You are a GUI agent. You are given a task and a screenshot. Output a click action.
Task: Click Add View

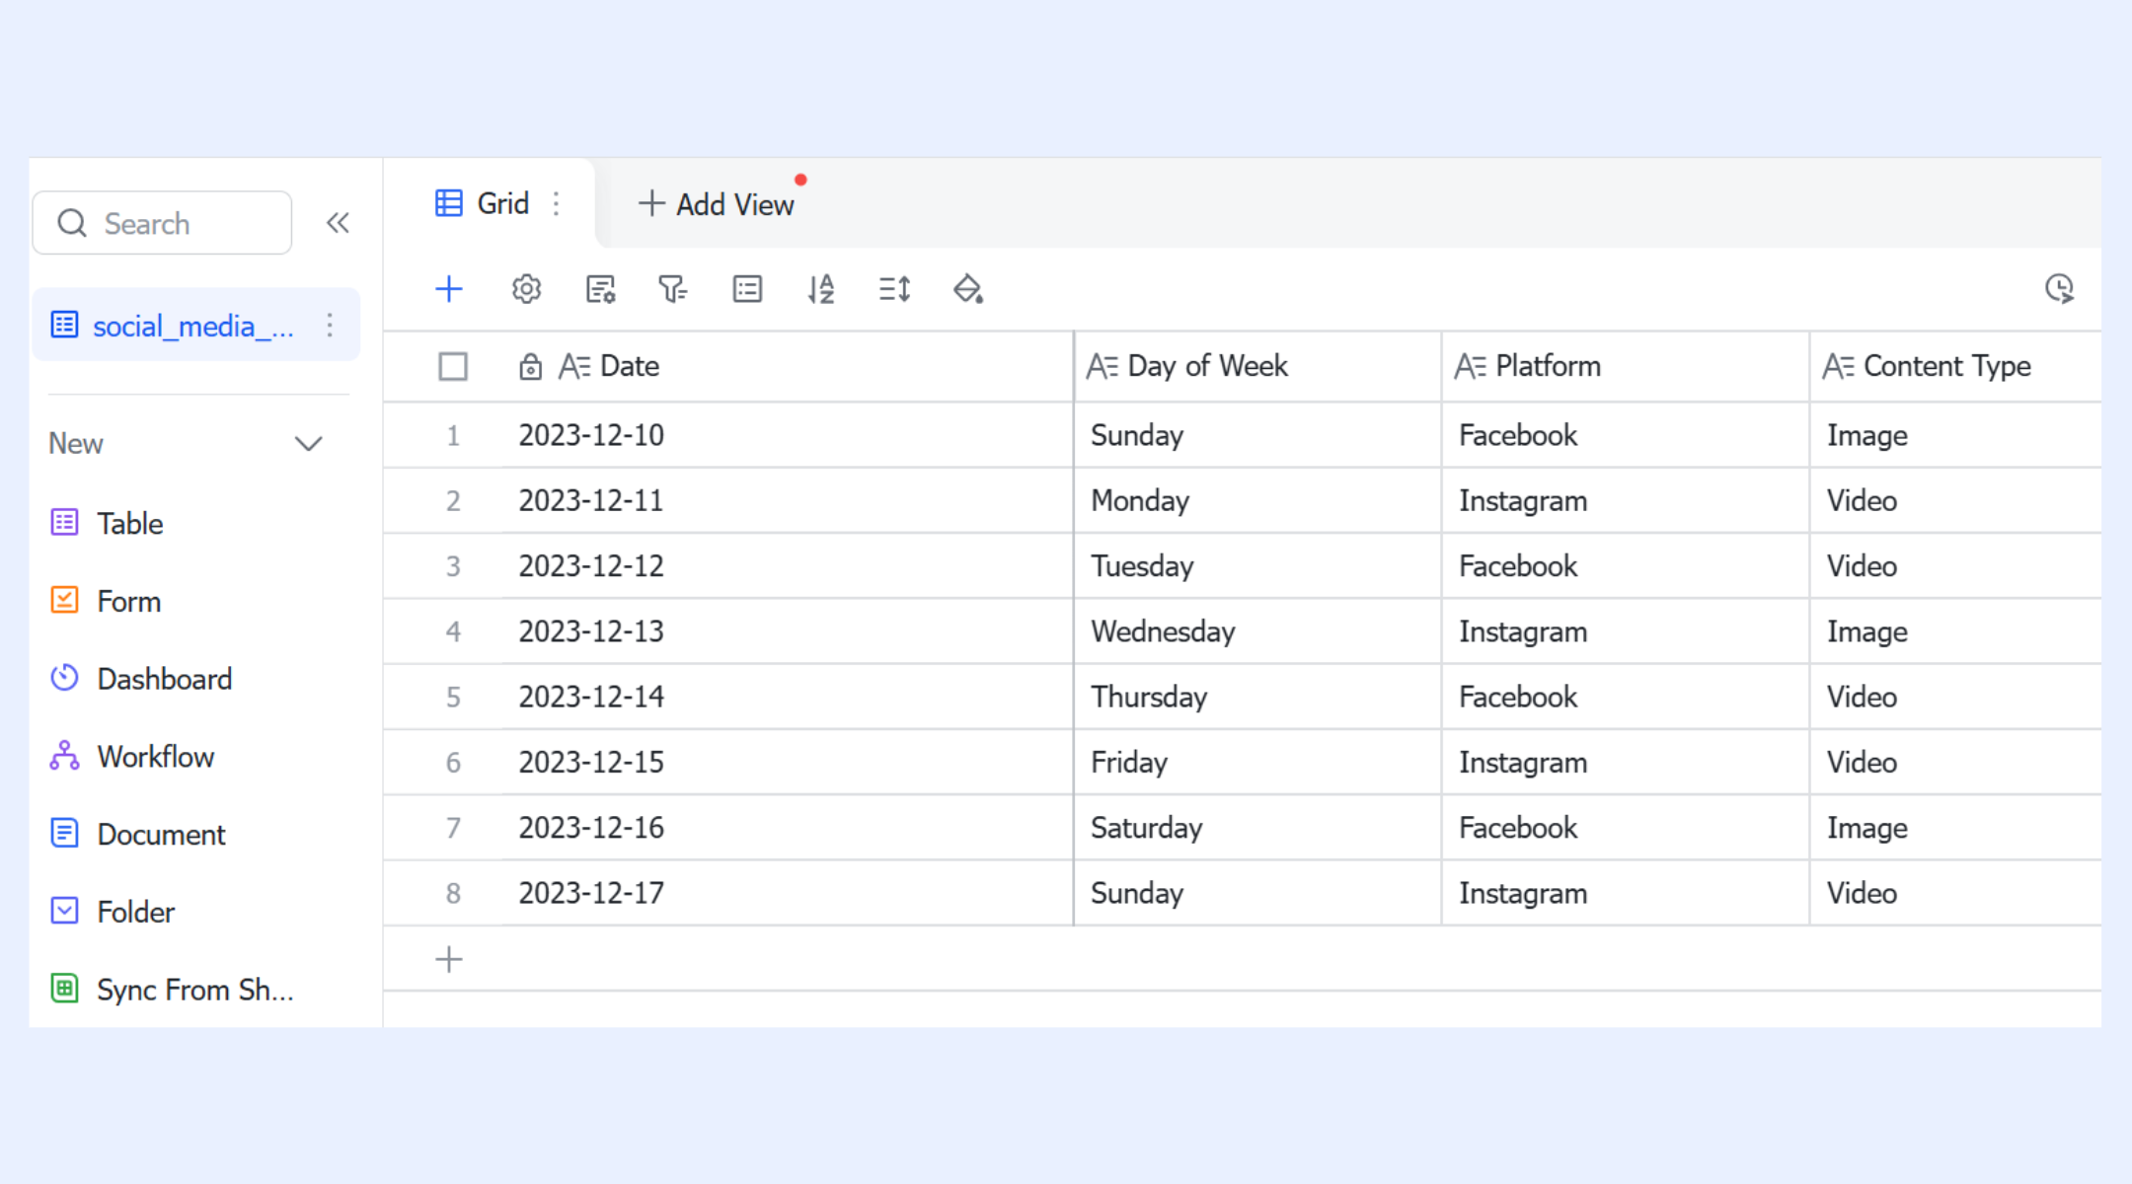tap(717, 204)
